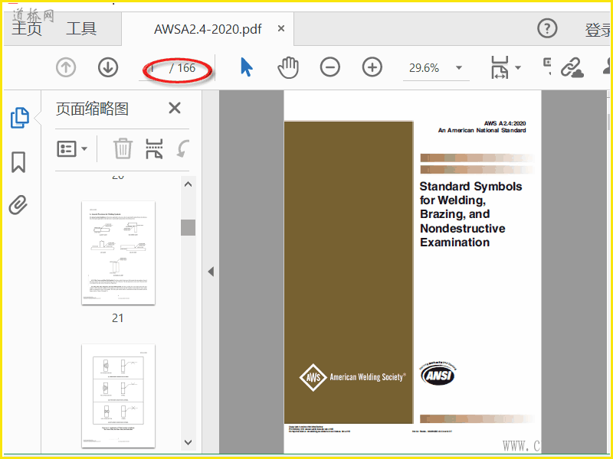Switch to the 主页 tab
Screen dimensions: 613x459
pyautogui.click(x=27, y=28)
